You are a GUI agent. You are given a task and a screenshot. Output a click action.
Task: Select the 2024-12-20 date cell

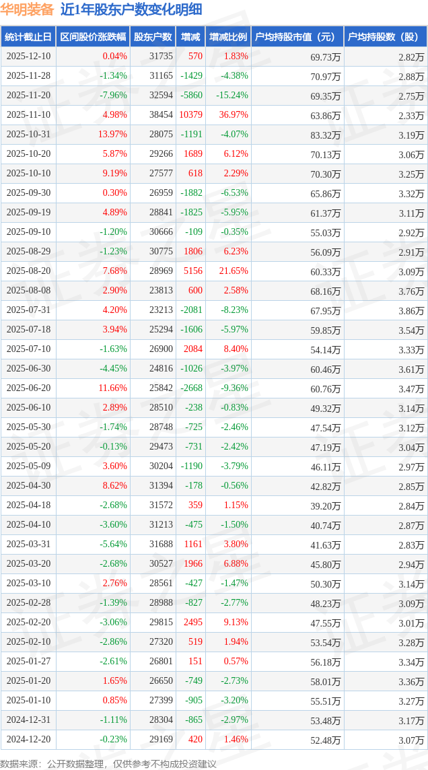(29, 740)
